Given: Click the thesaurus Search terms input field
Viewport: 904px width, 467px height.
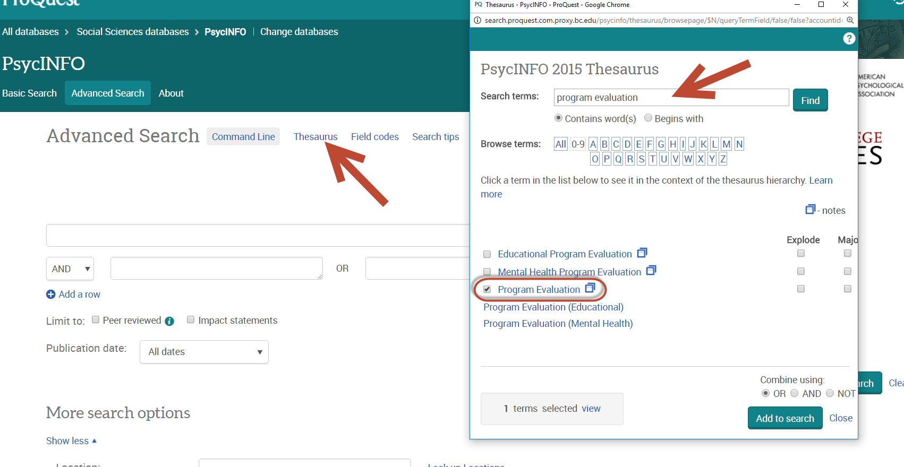Looking at the screenshot, I should [671, 98].
